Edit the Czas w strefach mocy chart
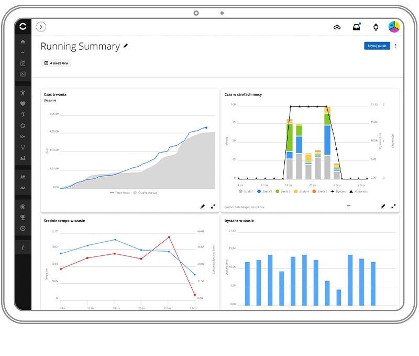The image size is (419, 356). tap(383, 206)
